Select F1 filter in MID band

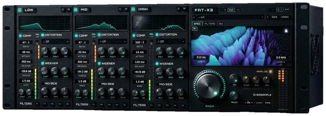click(x=94, y=104)
